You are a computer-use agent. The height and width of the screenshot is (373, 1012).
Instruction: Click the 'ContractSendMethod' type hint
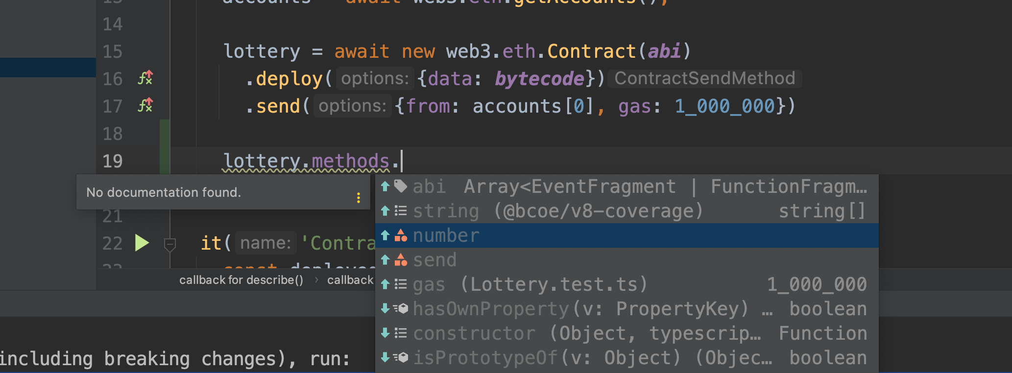pos(705,78)
